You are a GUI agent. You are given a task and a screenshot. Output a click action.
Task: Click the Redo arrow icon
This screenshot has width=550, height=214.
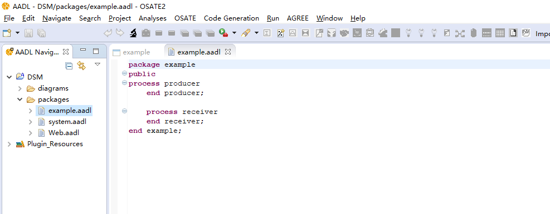(120, 33)
